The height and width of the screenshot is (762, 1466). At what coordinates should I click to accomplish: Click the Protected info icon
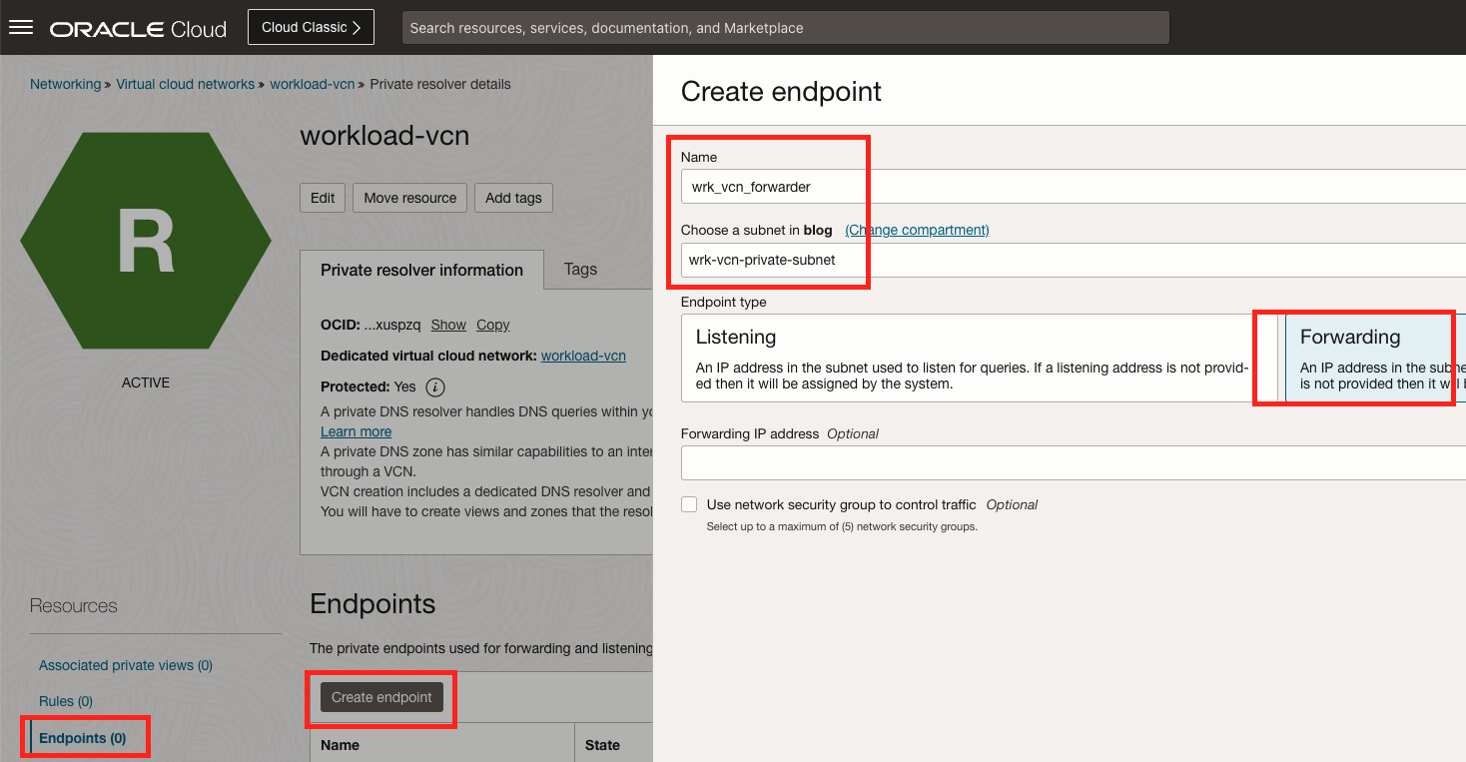(x=435, y=386)
